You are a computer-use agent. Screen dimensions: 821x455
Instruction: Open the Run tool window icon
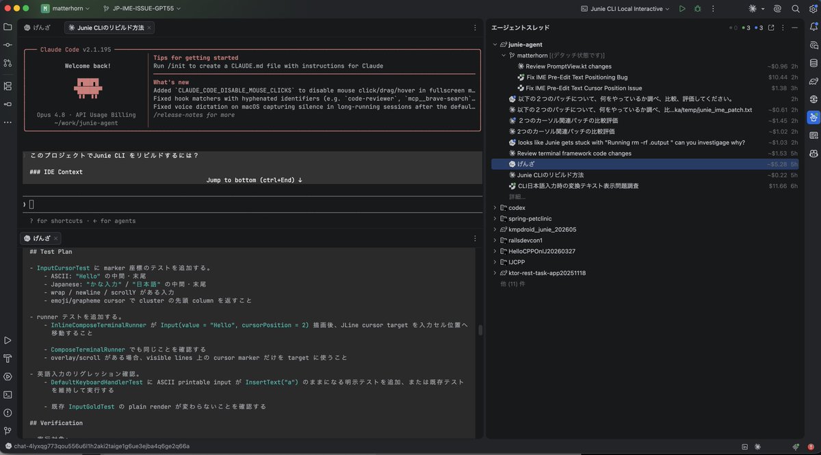[x=8, y=340]
